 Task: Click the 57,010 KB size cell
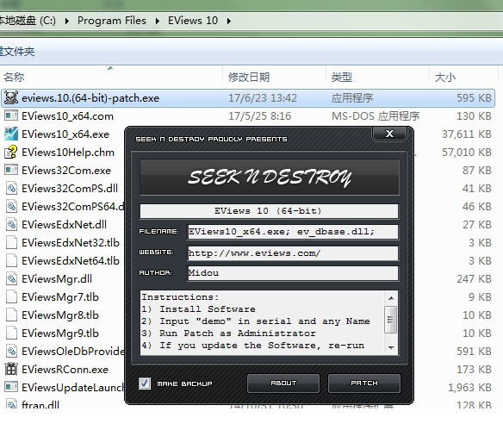click(x=467, y=153)
